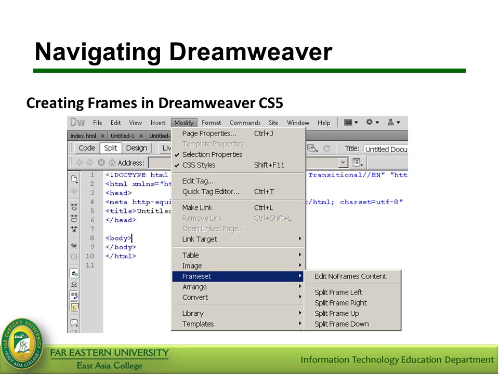Click the Balance Braces icon
Viewport: 499px width, 374px height.
(74, 256)
